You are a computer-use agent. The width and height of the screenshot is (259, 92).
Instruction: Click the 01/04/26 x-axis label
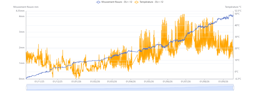click(131, 81)
